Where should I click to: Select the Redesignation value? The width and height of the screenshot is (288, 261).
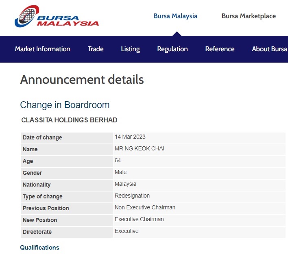(132, 196)
